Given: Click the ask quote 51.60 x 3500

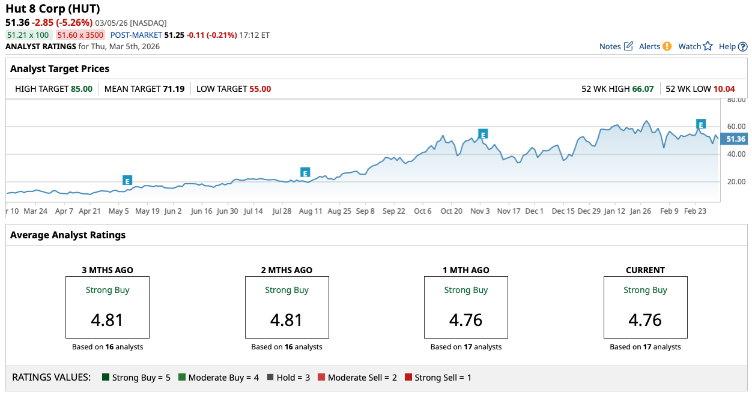Looking at the screenshot, I should [x=80, y=35].
